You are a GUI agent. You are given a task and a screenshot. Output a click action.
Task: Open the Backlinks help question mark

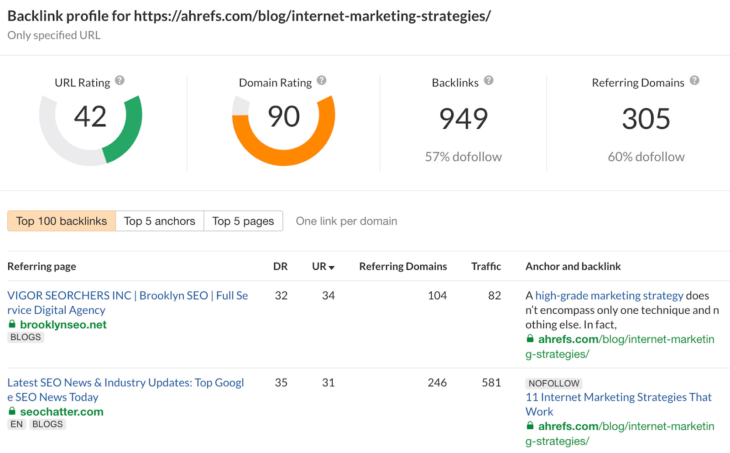pyautogui.click(x=489, y=80)
